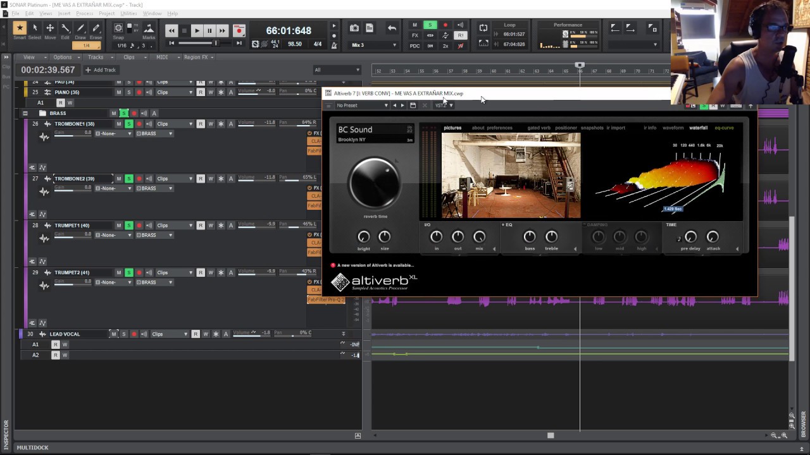Switch to the Erase tool

(x=96, y=28)
